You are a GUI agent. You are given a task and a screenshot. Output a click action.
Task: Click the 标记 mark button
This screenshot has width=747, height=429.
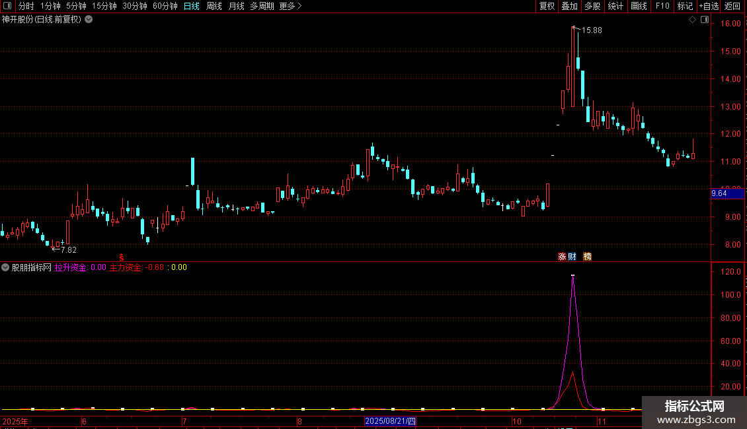point(685,6)
